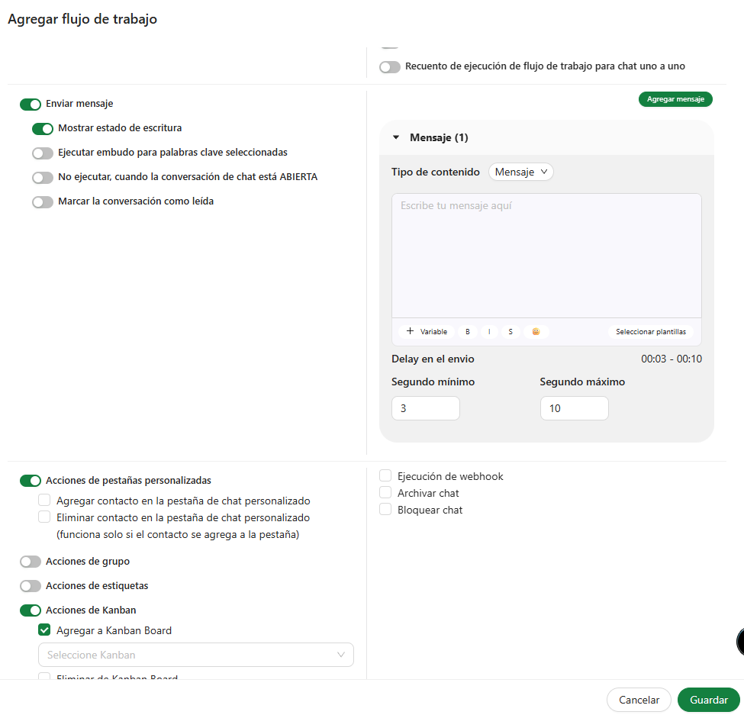Open the emoji picker in message toolbar
Viewport: 744px width, 715px height.
pyautogui.click(x=536, y=332)
